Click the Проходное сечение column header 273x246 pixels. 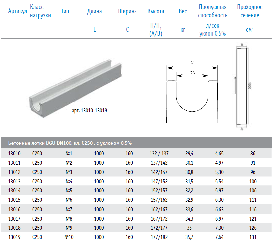[250, 11]
